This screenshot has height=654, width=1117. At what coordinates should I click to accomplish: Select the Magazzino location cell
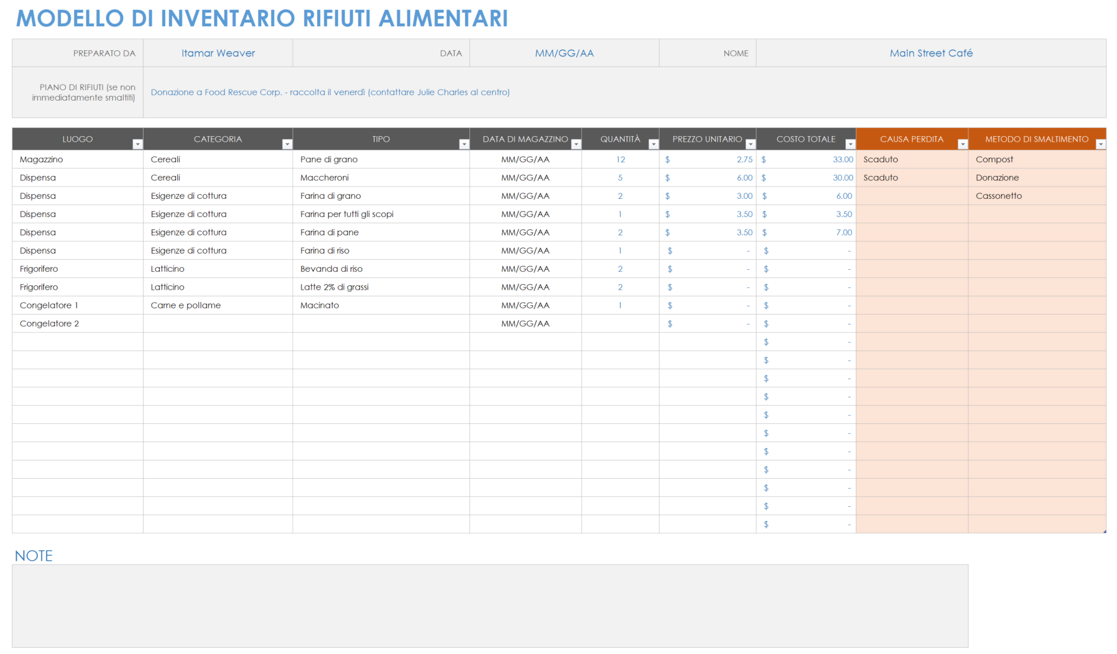78,160
